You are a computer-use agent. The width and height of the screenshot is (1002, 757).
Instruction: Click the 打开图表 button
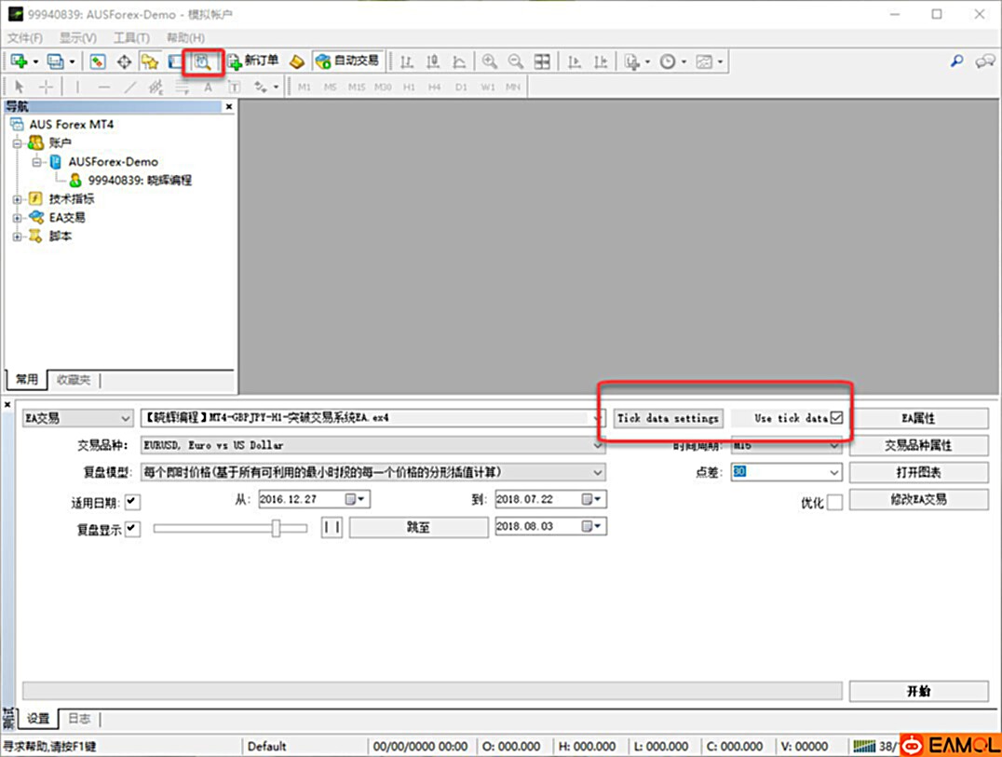[x=918, y=473]
